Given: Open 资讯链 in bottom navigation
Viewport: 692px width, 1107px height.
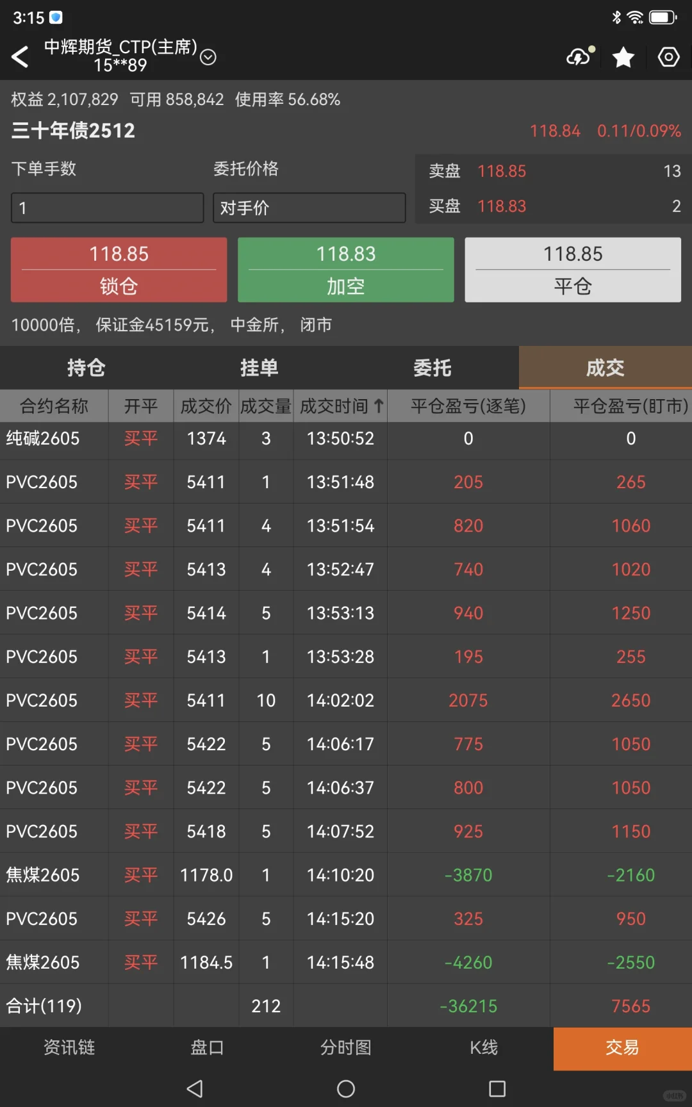Looking at the screenshot, I should [69, 1047].
